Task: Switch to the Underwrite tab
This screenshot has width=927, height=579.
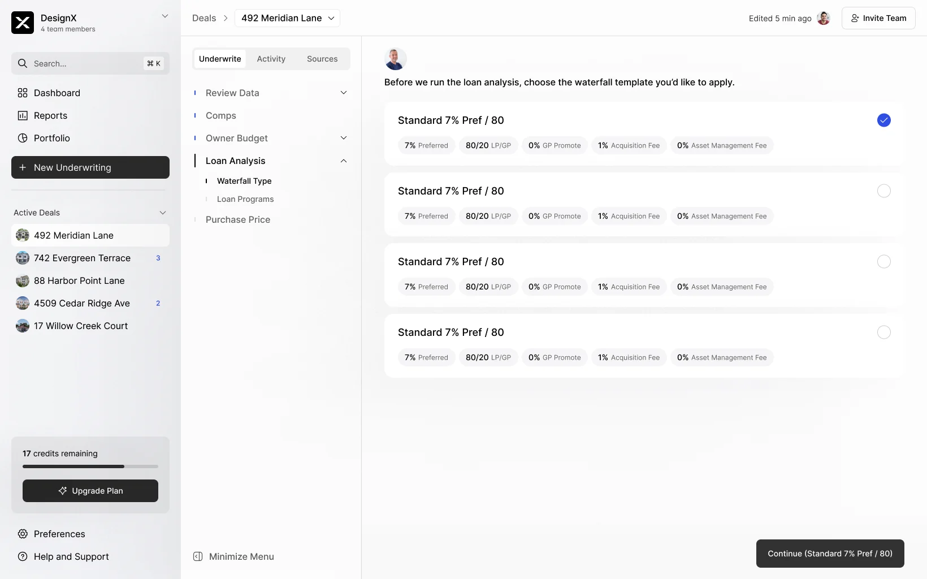Action: 220,59
